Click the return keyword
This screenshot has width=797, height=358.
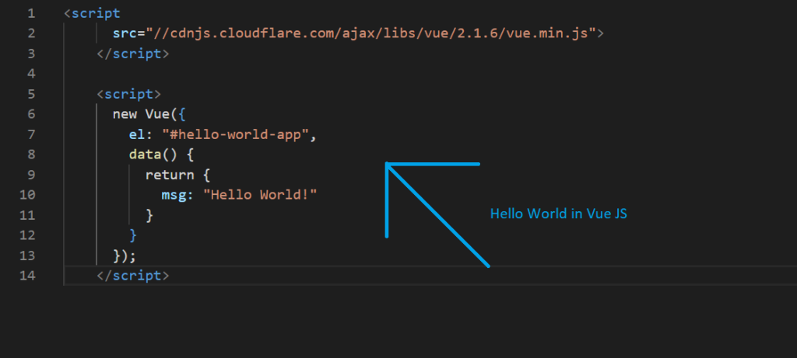[x=170, y=175]
